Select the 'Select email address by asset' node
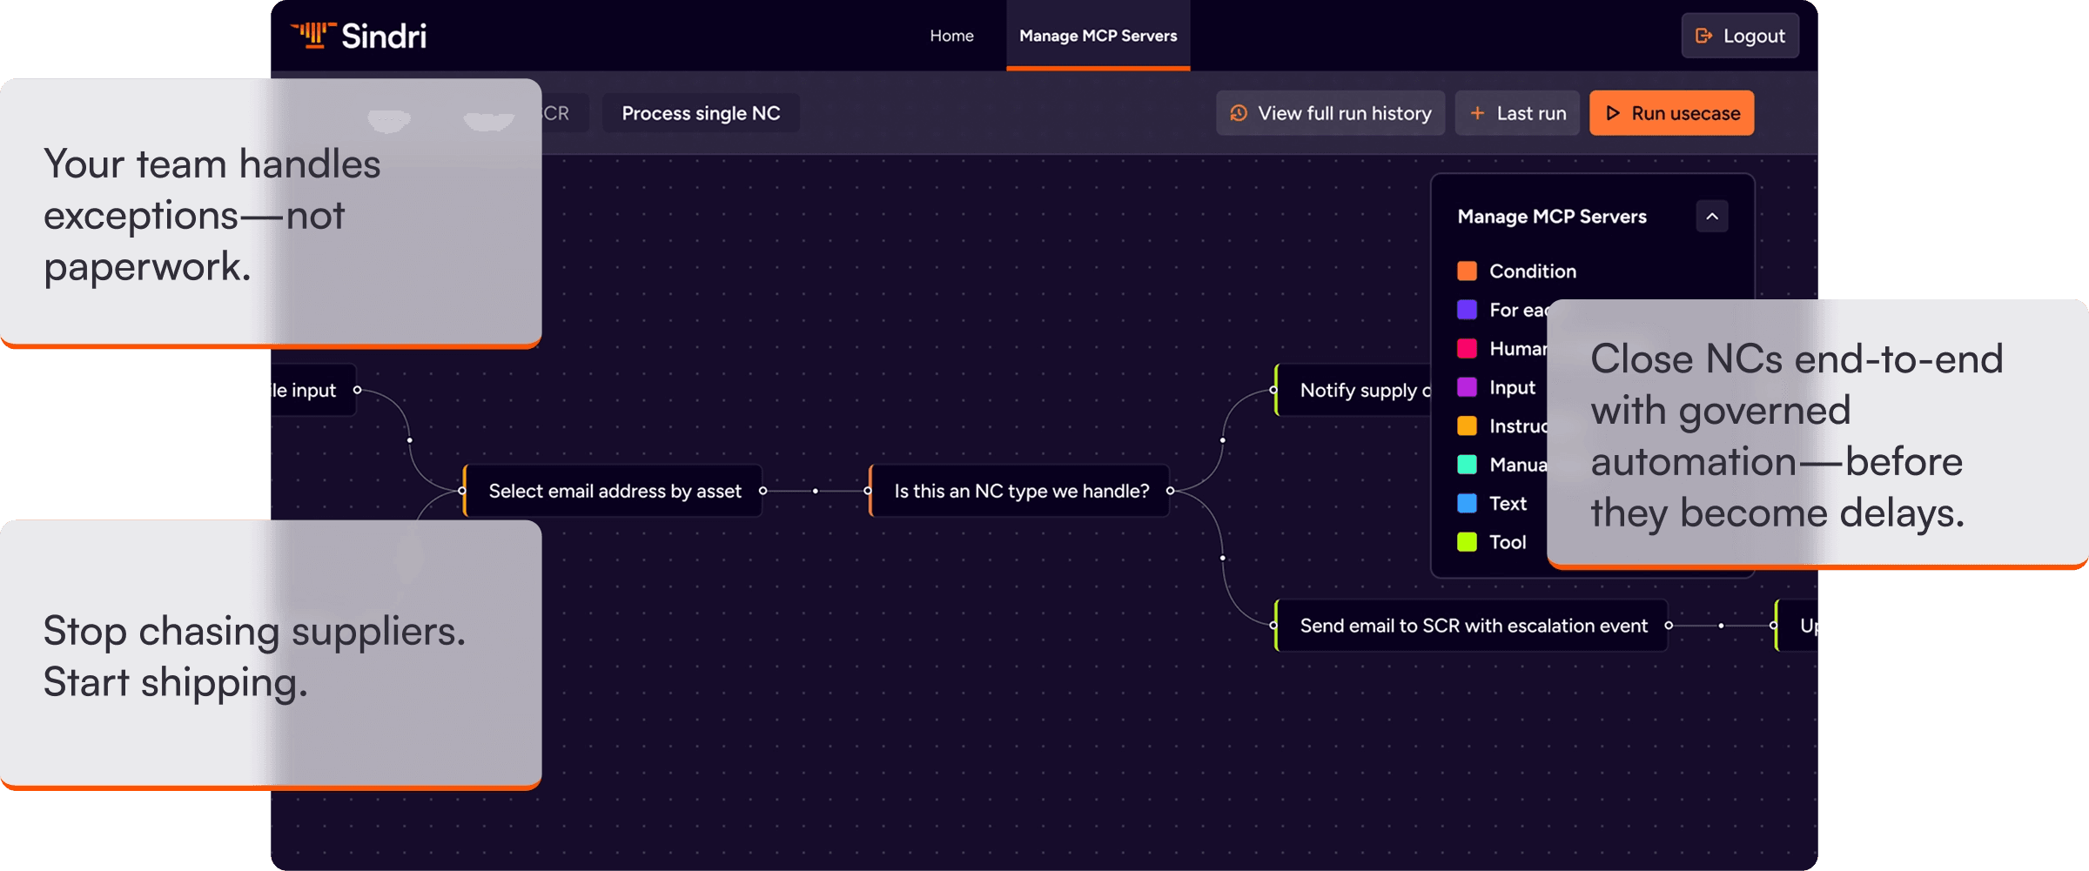Image resolution: width=2089 pixels, height=871 pixels. tap(615, 492)
